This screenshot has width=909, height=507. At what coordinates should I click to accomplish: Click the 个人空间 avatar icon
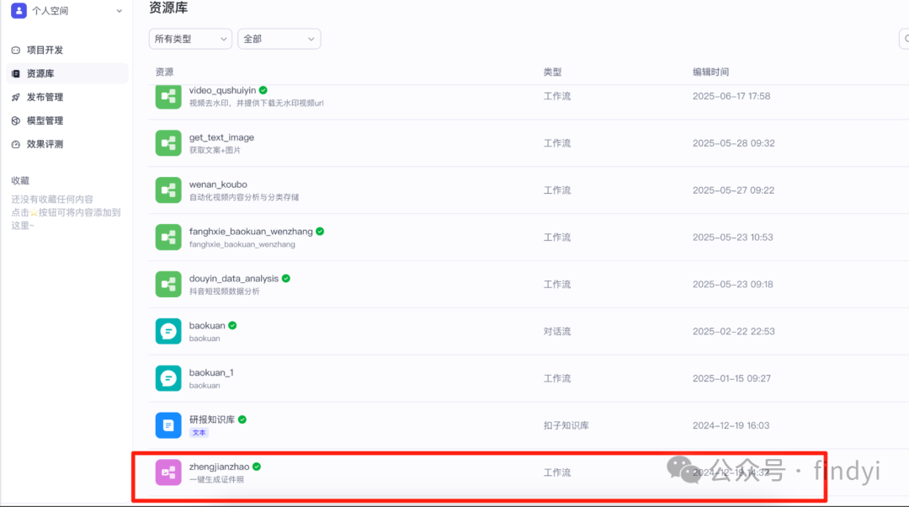click(x=19, y=10)
